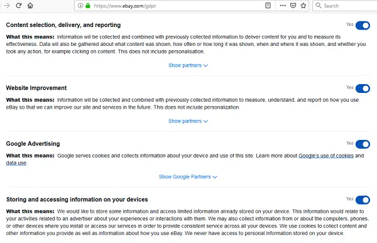
Task: Toggle reader view icon in address bar
Action: tap(268, 6)
